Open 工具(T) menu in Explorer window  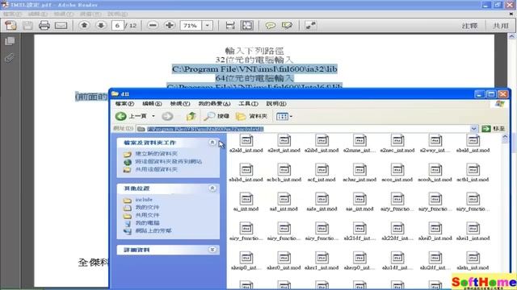coord(248,104)
